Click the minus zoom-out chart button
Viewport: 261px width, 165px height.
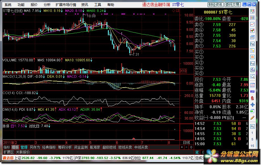[x=187, y=147]
